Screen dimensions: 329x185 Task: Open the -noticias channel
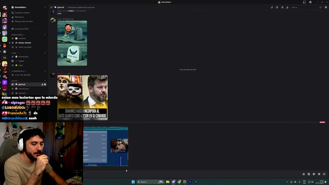[22, 38]
